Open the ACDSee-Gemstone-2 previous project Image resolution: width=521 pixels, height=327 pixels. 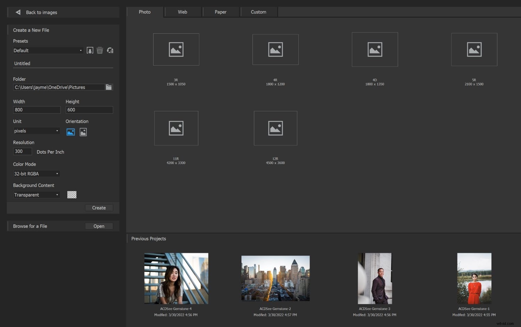pyautogui.click(x=275, y=278)
